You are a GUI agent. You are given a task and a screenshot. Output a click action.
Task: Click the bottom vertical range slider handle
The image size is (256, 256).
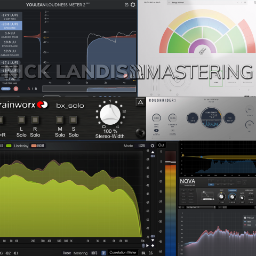tap(153, 236)
